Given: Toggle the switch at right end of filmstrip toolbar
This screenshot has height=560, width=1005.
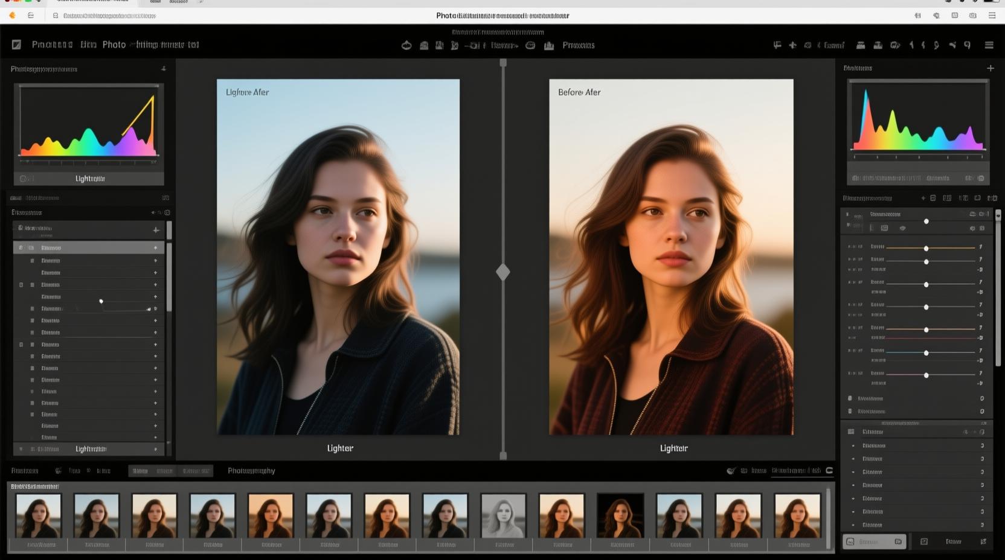Looking at the screenshot, I should (829, 471).
